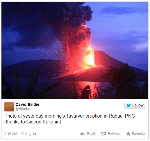Open the David Bridie display name

pyautogui.click(x=27, y=104)
